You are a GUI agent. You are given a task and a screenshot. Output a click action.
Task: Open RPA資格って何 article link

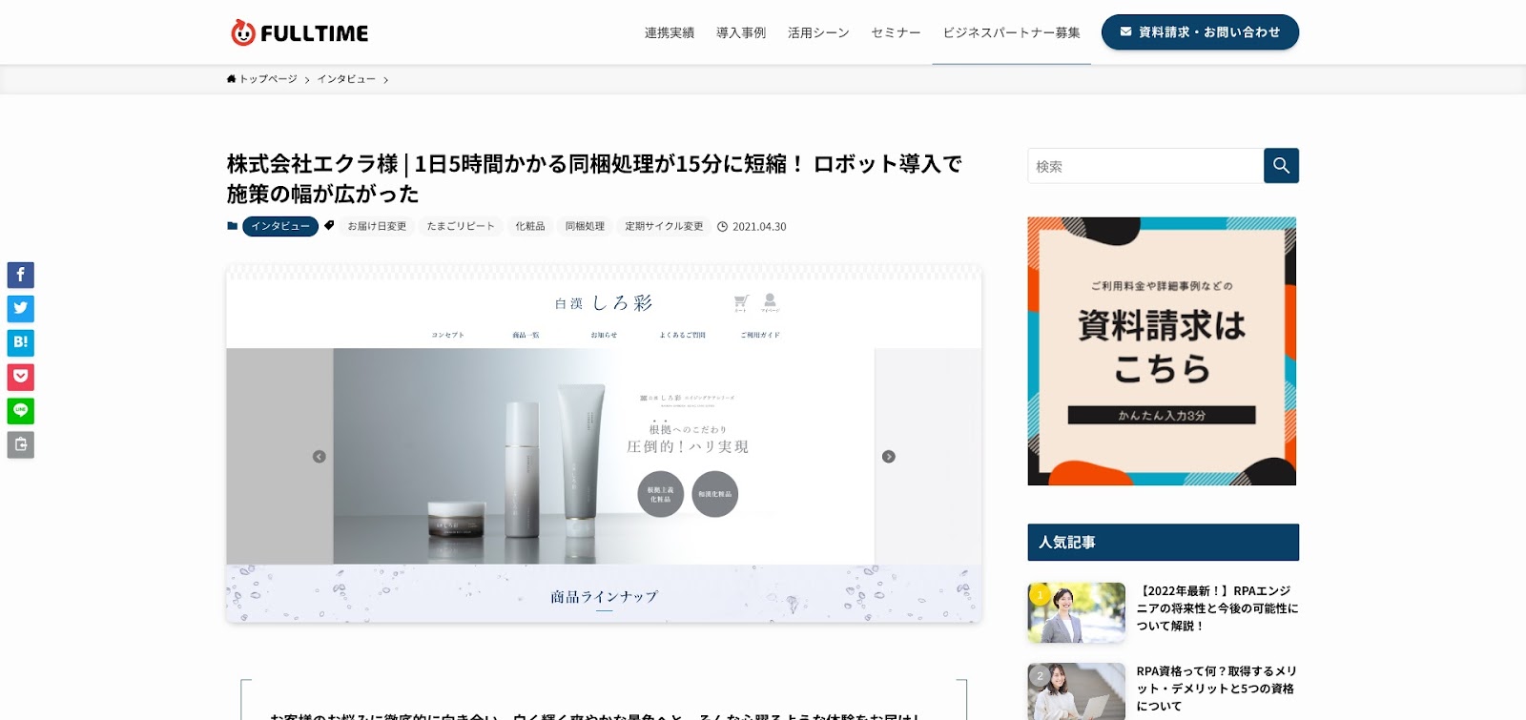click(x=1217, y=689)
